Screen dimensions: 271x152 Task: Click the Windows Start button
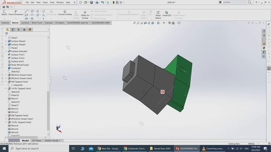[4, 148]
